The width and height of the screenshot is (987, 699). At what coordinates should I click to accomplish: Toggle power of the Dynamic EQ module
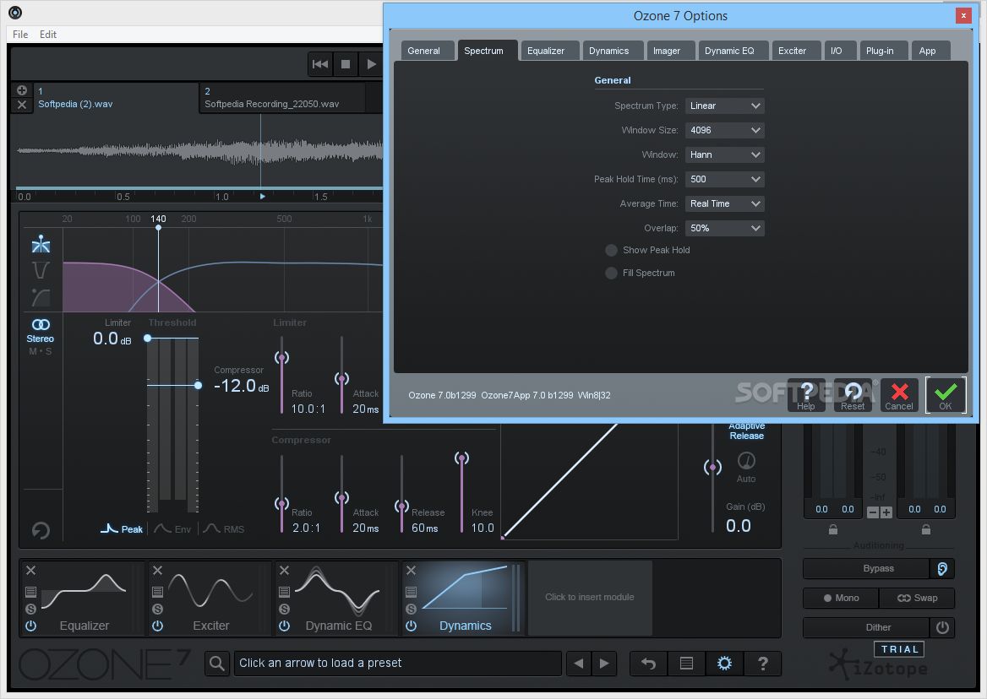click(285, 626)
